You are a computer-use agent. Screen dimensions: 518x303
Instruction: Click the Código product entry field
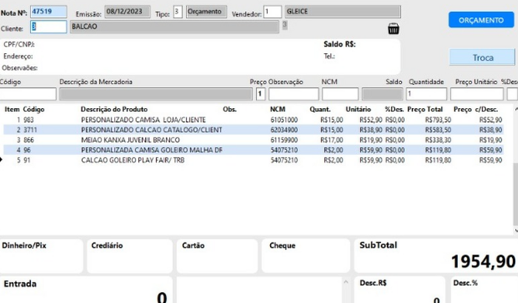coord(27,94)
